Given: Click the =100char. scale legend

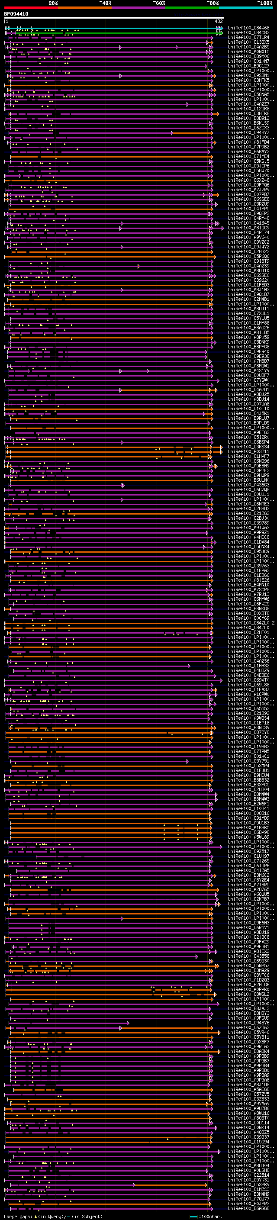Looking at the screenshot, I should coord(205,1217).
